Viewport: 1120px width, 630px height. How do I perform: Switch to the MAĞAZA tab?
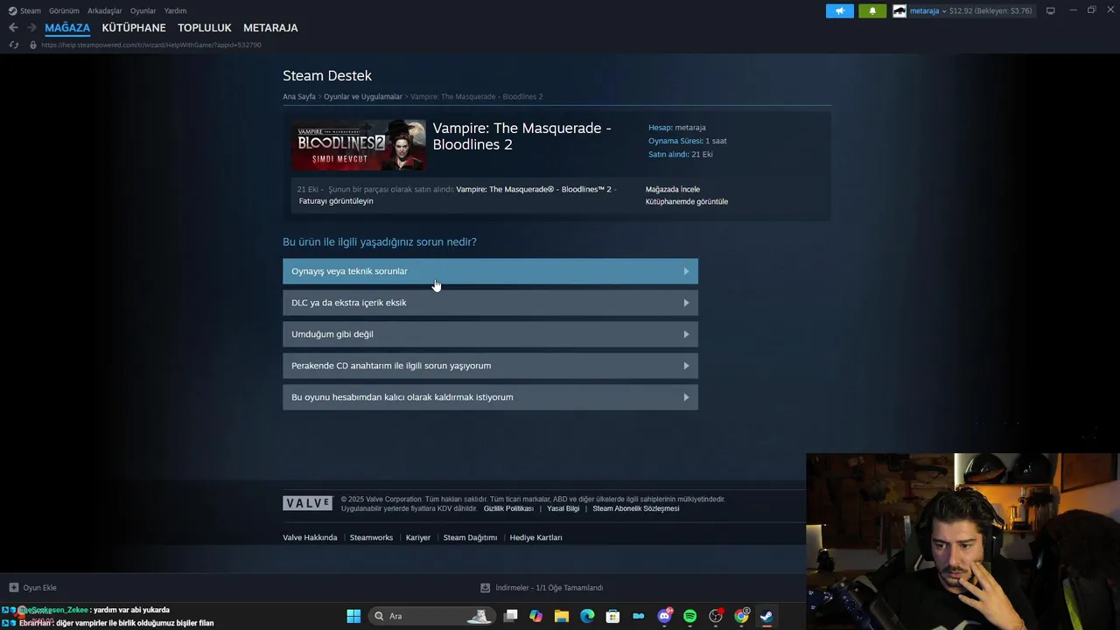pos(67,28)
